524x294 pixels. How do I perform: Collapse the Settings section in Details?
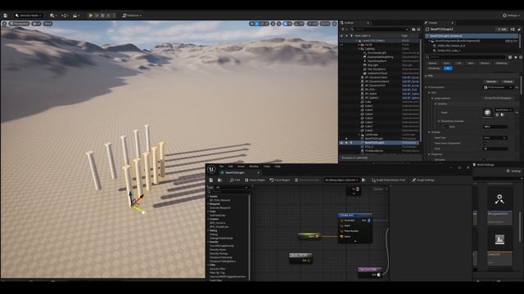pos(430,132)
